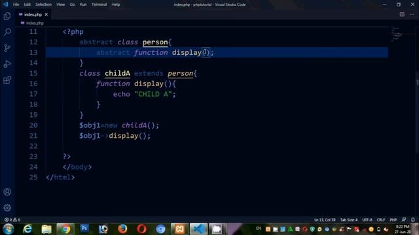Click index.php in the breadcrumb

pos(35,23)
